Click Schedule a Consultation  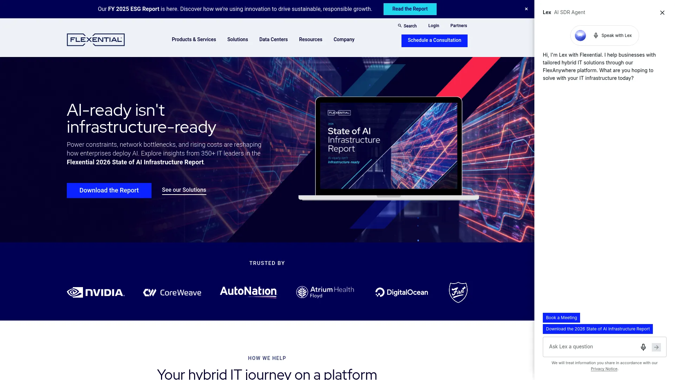[435, 40]
